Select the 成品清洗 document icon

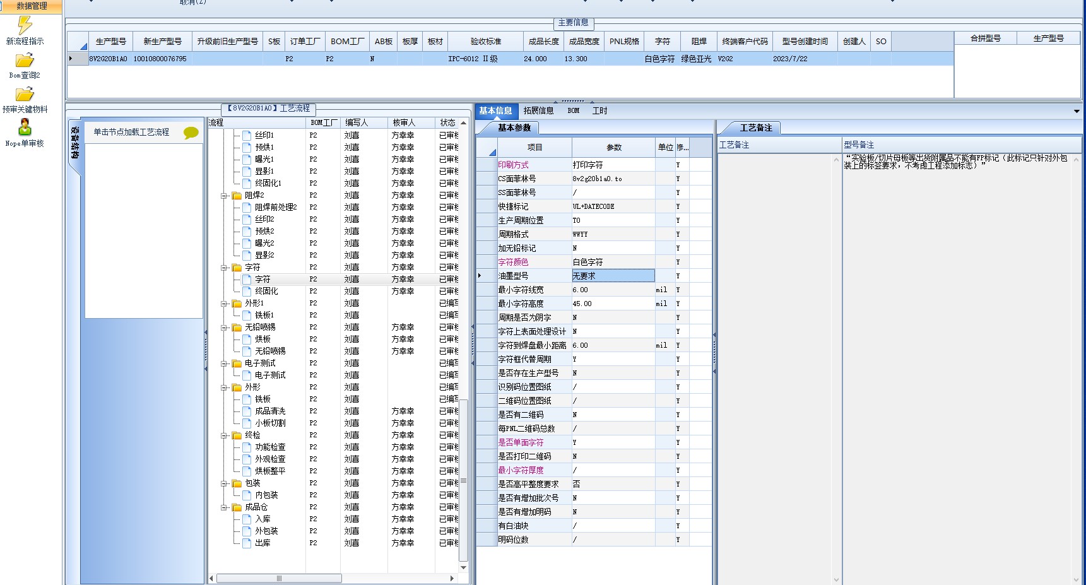pos(247,411)
